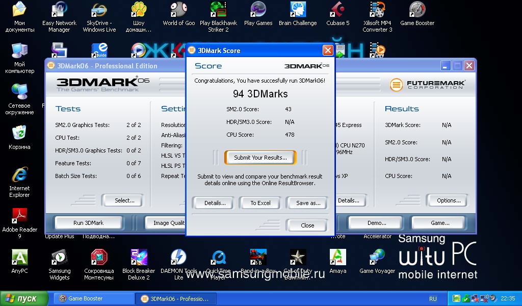522x306 pixels.
Task: Click the Game... button
Action: point(440,223)
